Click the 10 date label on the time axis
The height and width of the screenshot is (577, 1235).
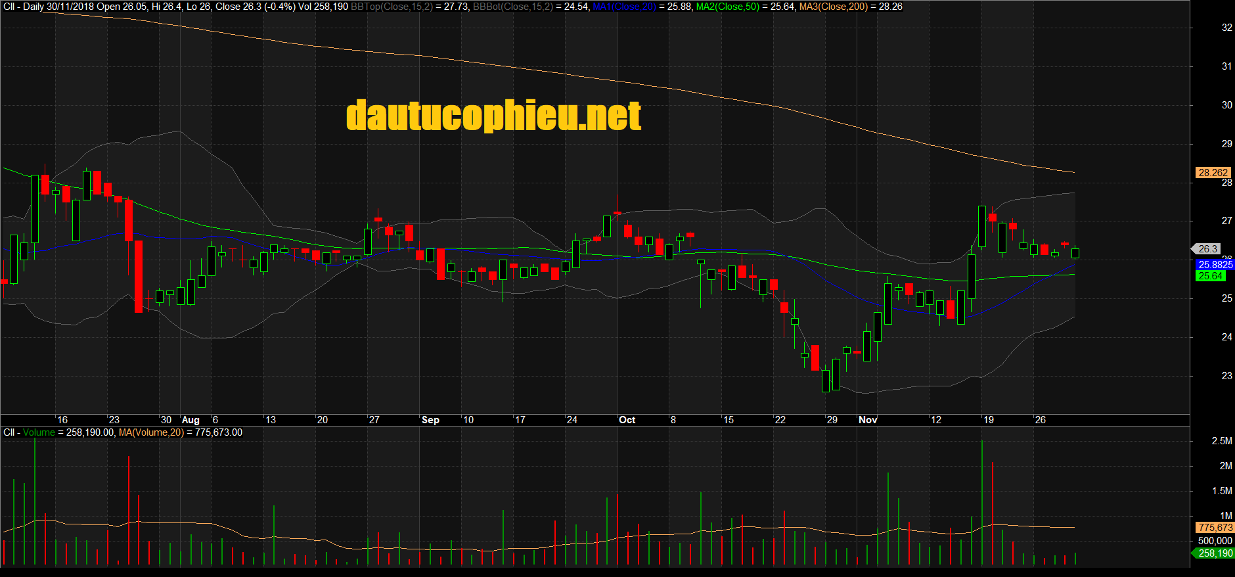pos(468,420)
